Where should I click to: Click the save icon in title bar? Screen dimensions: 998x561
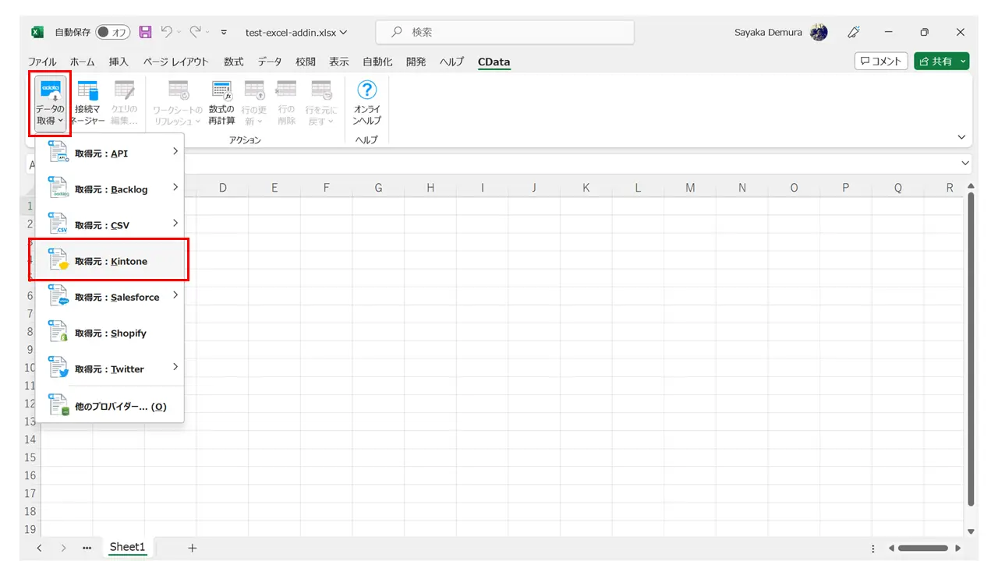(x=145, y=32)
